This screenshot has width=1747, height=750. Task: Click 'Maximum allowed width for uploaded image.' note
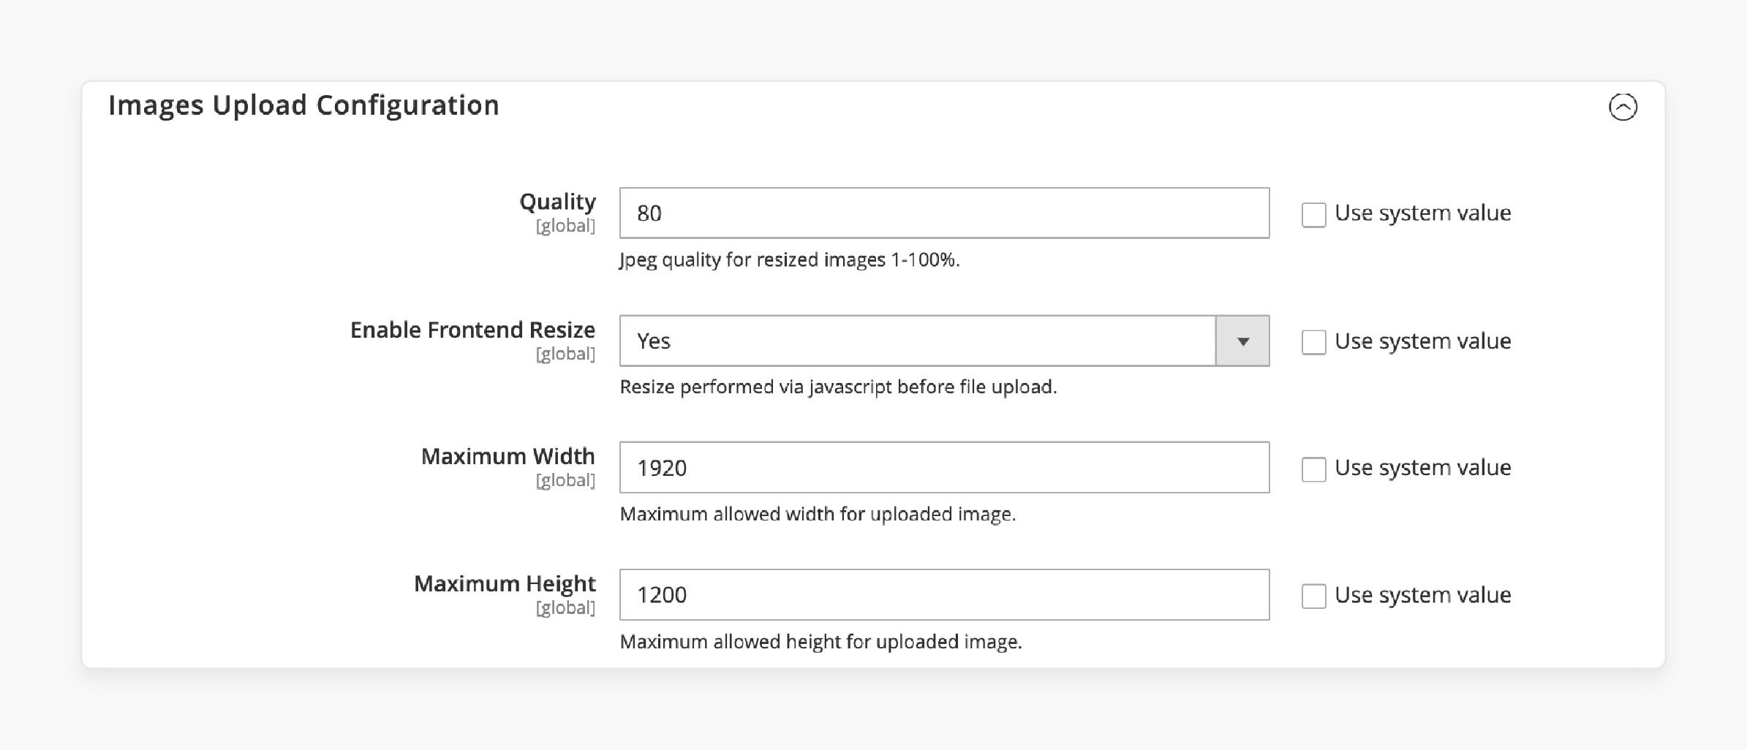pos(818,514)
